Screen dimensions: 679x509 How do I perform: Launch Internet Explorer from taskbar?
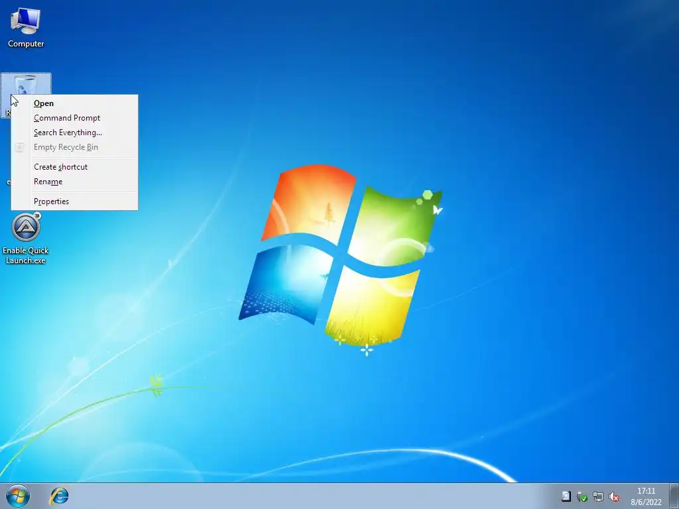[59, 496]
